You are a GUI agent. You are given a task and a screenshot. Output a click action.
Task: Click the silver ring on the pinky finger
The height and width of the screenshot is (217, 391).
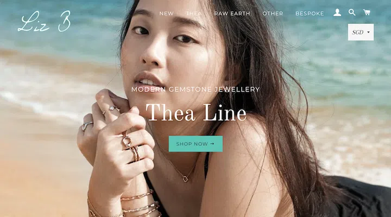(x=87, y=125)
